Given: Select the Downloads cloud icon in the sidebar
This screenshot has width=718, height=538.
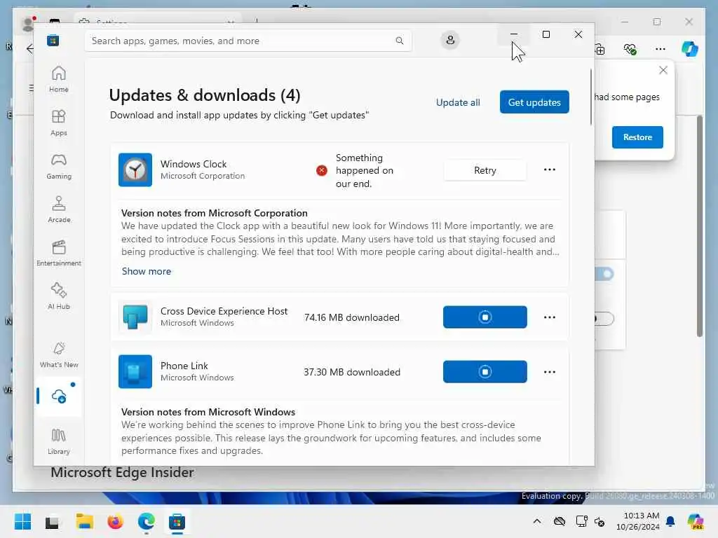Looking at the screenshot, I should coord(59,396).
